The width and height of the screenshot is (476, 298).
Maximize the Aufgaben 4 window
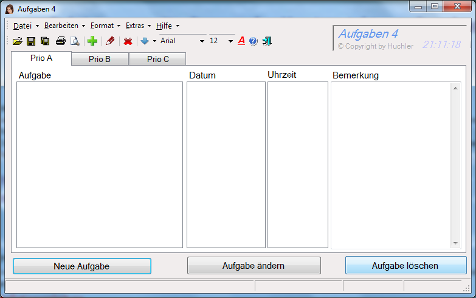pyautogui.click(x=435, y=6)
